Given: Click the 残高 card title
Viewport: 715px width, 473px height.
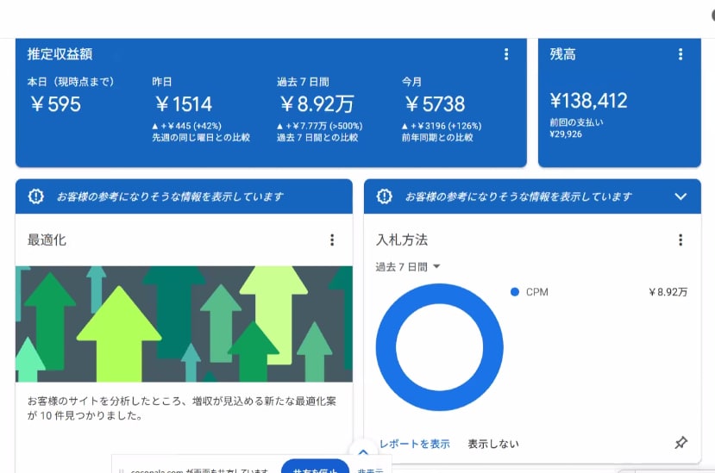Looking at the screenshot, I should (x=562, y=54).
